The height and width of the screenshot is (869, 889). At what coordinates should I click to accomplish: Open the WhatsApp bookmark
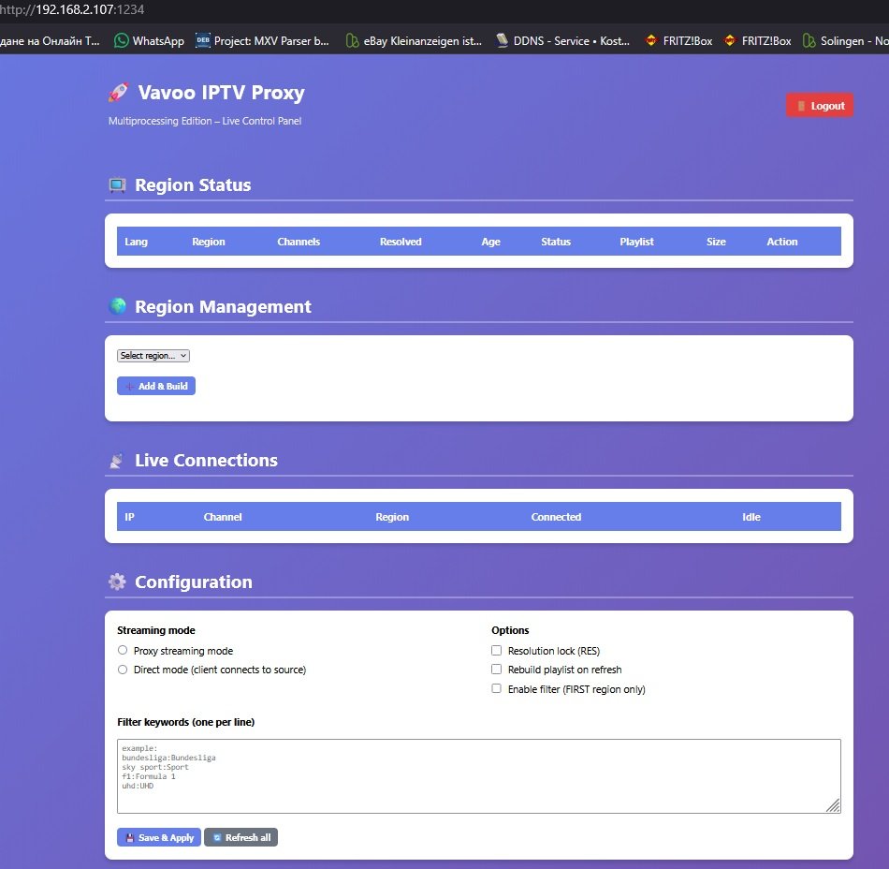pos(149,41)
